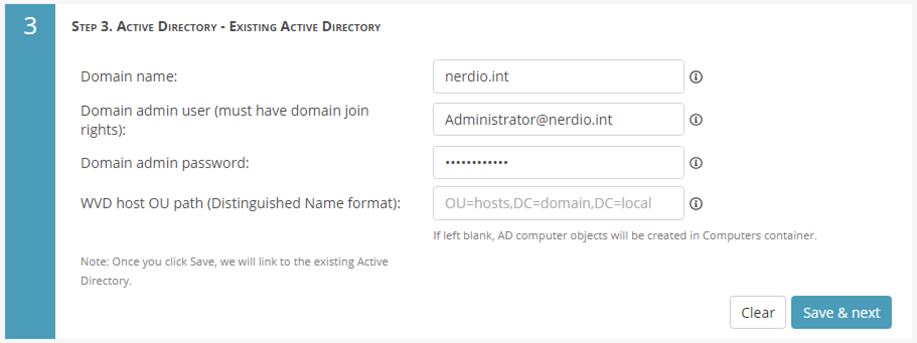Viewport: 917px width, 343px height.
Task: Click the Administrator@nerdio.int input field
Action: [x=558, y=120]
